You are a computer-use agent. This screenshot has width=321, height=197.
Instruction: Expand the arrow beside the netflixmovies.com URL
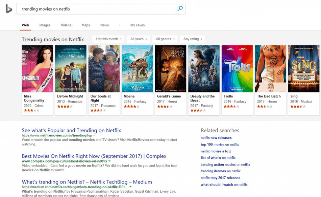click(x=94, y=135)
